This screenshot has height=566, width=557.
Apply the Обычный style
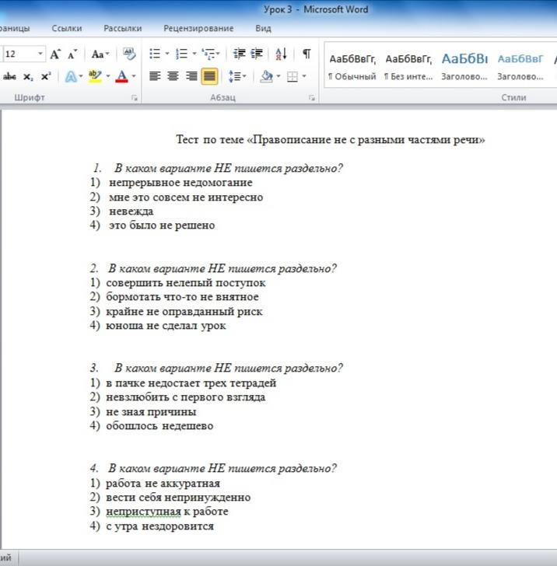tap(352, 66)
